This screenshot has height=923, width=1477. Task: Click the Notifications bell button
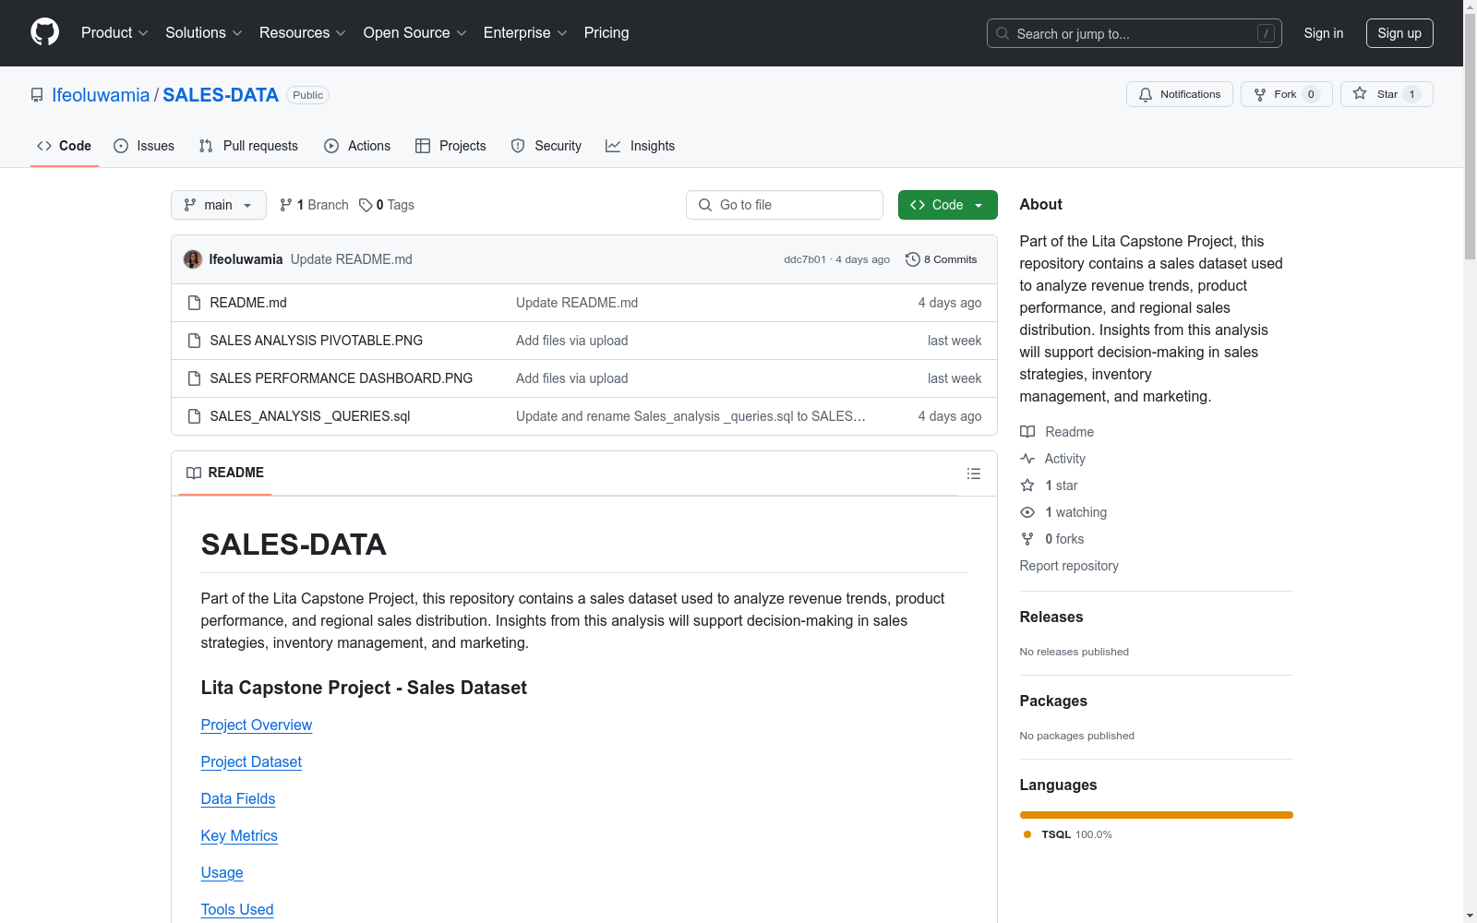click(x=1179, y=94)
